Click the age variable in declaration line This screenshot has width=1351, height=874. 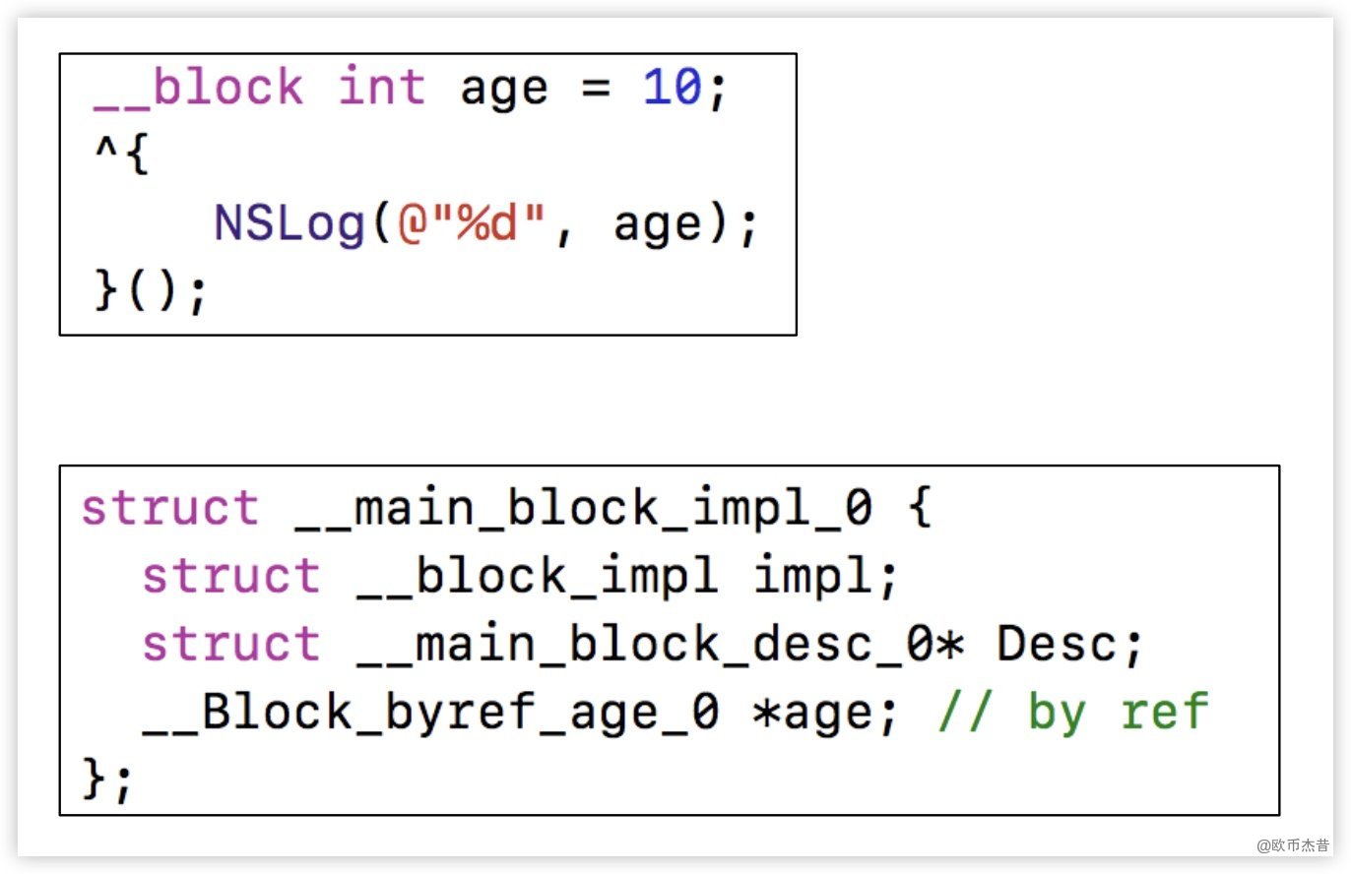click(x=504, y=89)
